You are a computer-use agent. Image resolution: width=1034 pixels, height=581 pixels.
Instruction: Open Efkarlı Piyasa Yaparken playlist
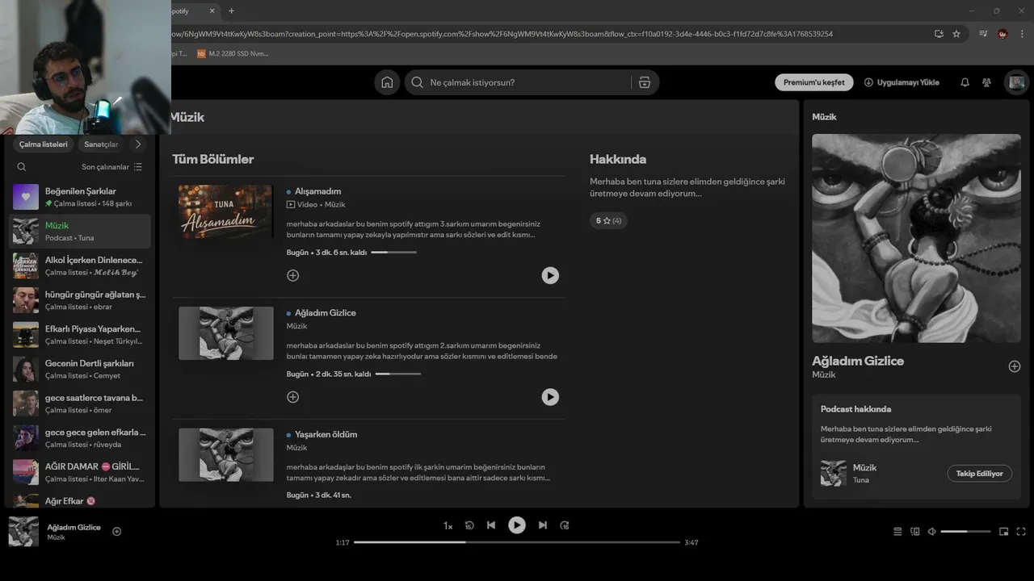[x=80, y=335]
